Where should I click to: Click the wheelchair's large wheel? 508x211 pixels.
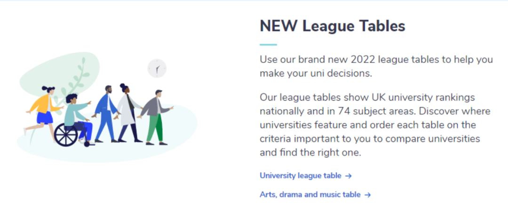click(x=66, y=134)
